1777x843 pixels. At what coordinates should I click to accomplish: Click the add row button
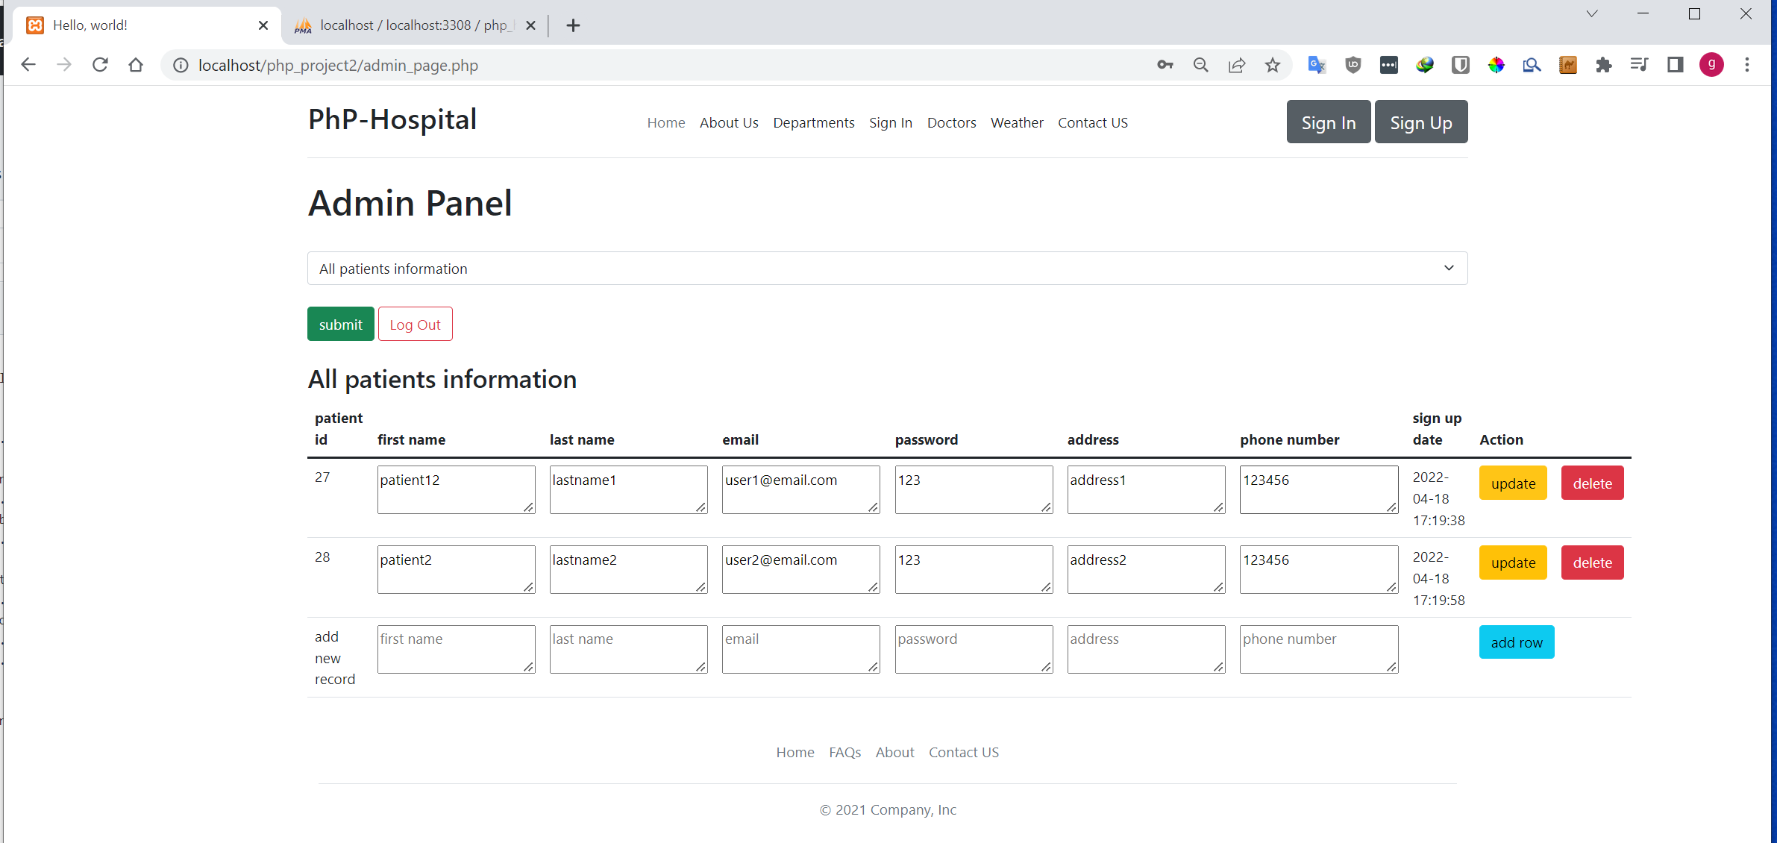pyautogui.click(x=1517, y=642)
